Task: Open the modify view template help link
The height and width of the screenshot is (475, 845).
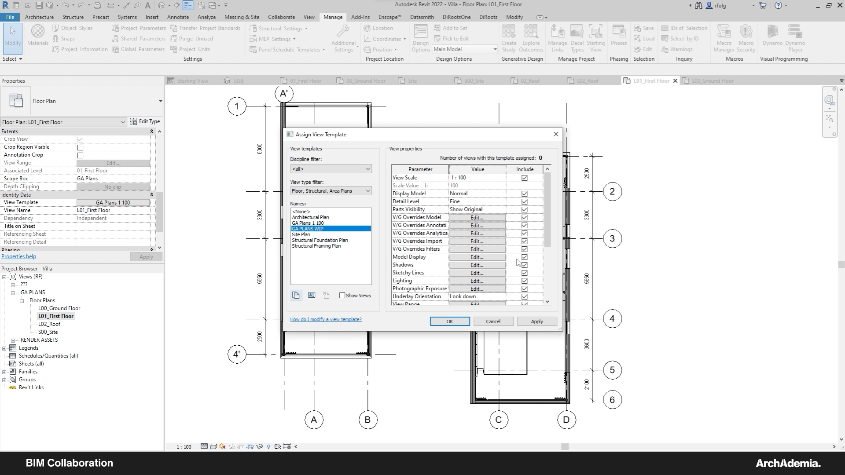Action: click(x=326, y=319)
